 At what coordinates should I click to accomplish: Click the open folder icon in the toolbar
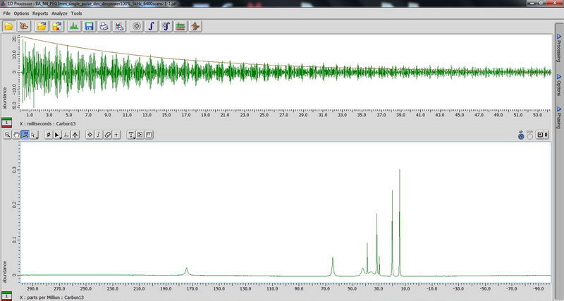tap(9, 26)
